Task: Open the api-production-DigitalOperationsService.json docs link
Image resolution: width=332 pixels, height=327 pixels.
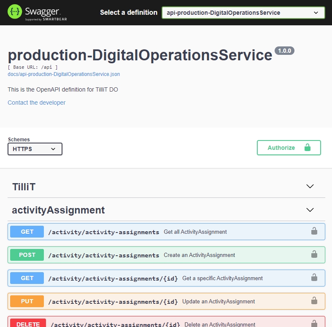Action: [64, 74]
